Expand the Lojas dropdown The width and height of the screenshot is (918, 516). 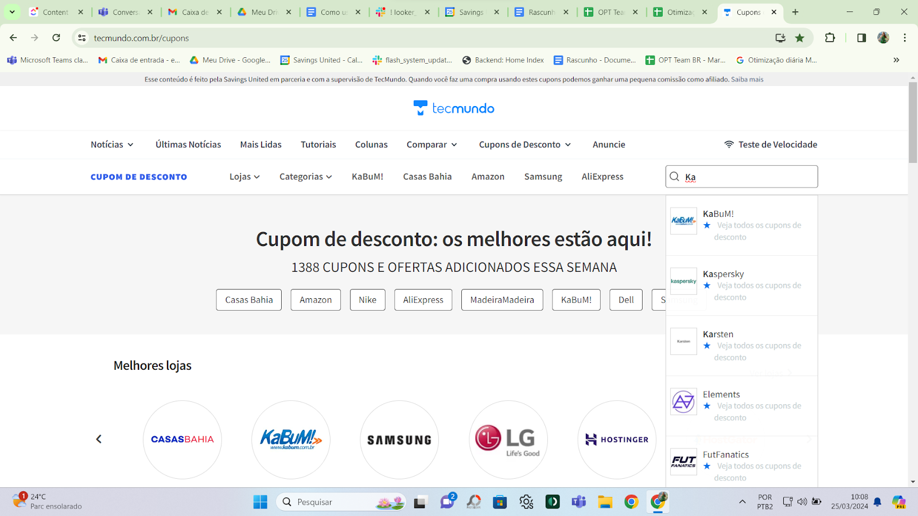tap(244, 177)
